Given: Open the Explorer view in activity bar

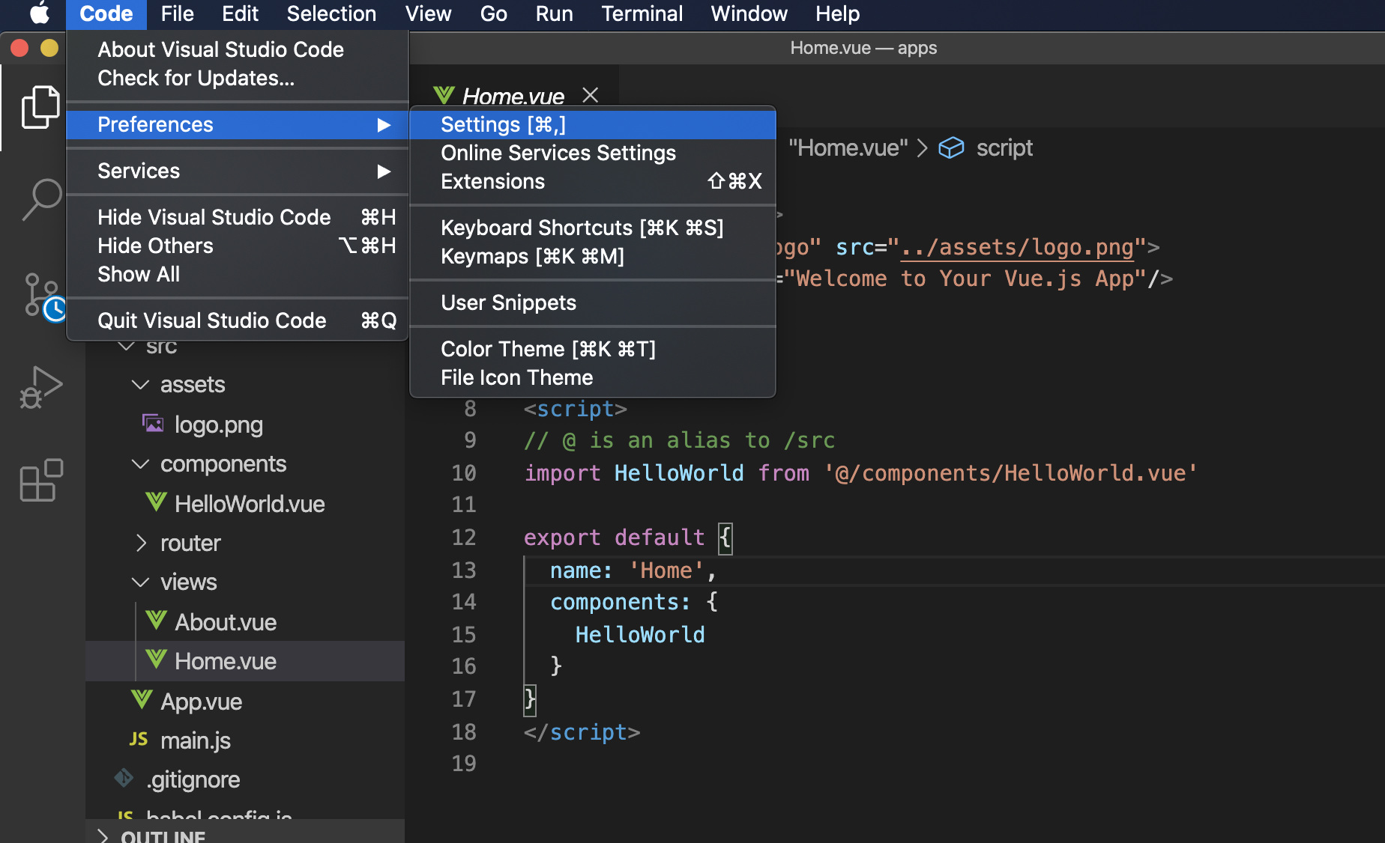Looking at the screenshot, I should 41,107.
